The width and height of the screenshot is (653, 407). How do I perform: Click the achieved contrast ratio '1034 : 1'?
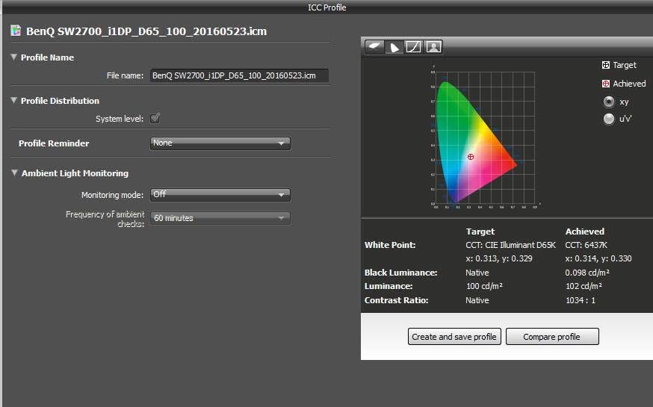coord(580,300)
